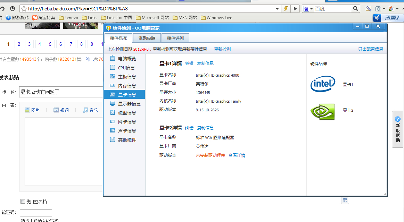Click the 声卡信息 sound card icon
This screenshot has height=222, width=404.
tap(113, 130)
